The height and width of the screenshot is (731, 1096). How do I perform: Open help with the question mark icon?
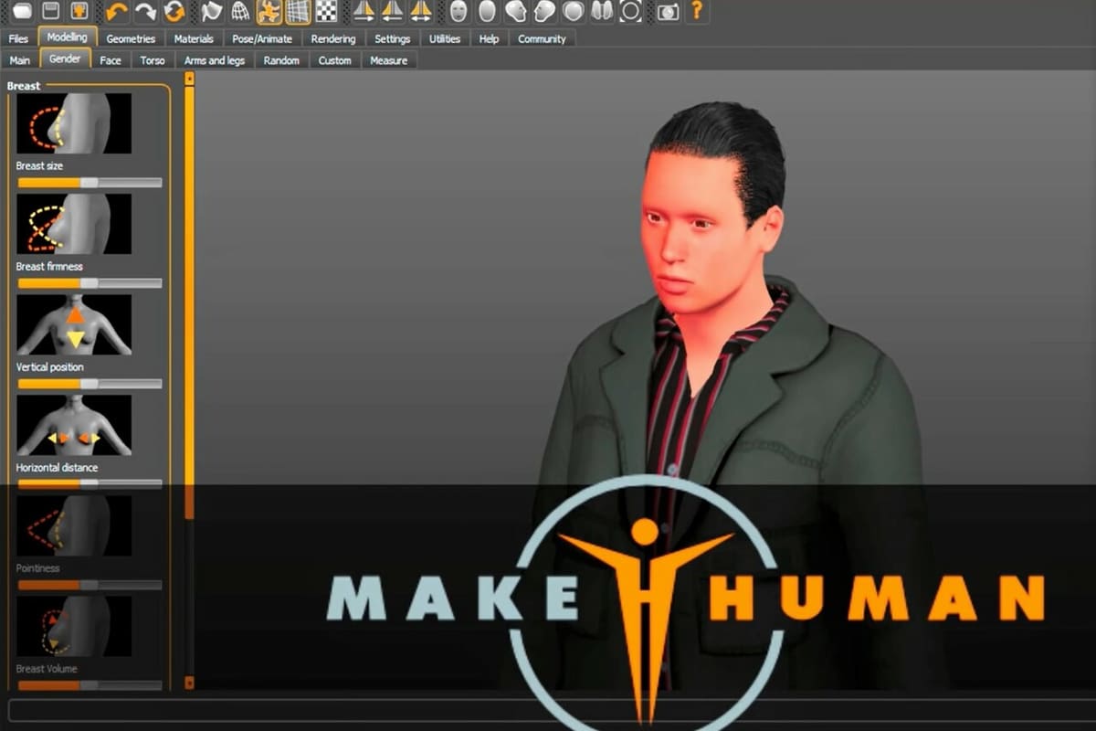tap(697, 11)
